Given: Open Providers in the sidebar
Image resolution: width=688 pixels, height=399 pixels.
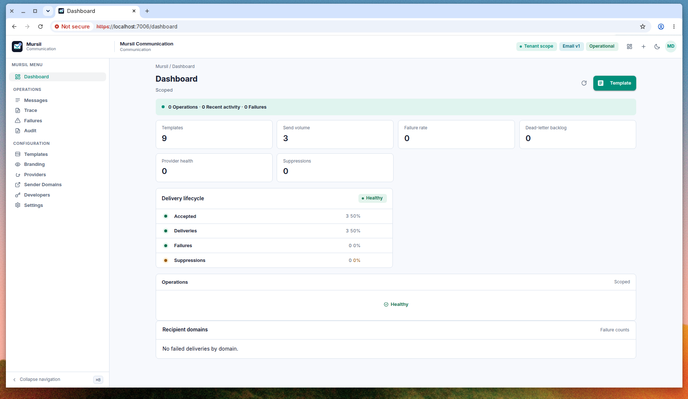Looking at the screenshot, I should [57, 175].
